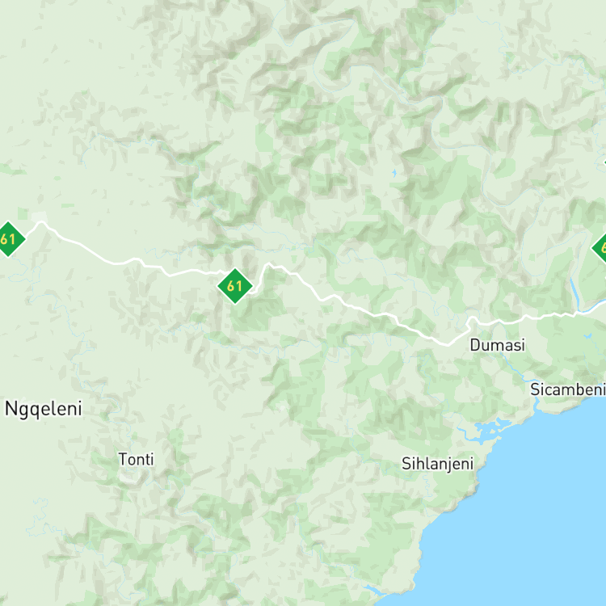Select the tiny blue pond east of Dumasi
The height and width of the screenshot is (606, 606).
[x=588, y=336]
